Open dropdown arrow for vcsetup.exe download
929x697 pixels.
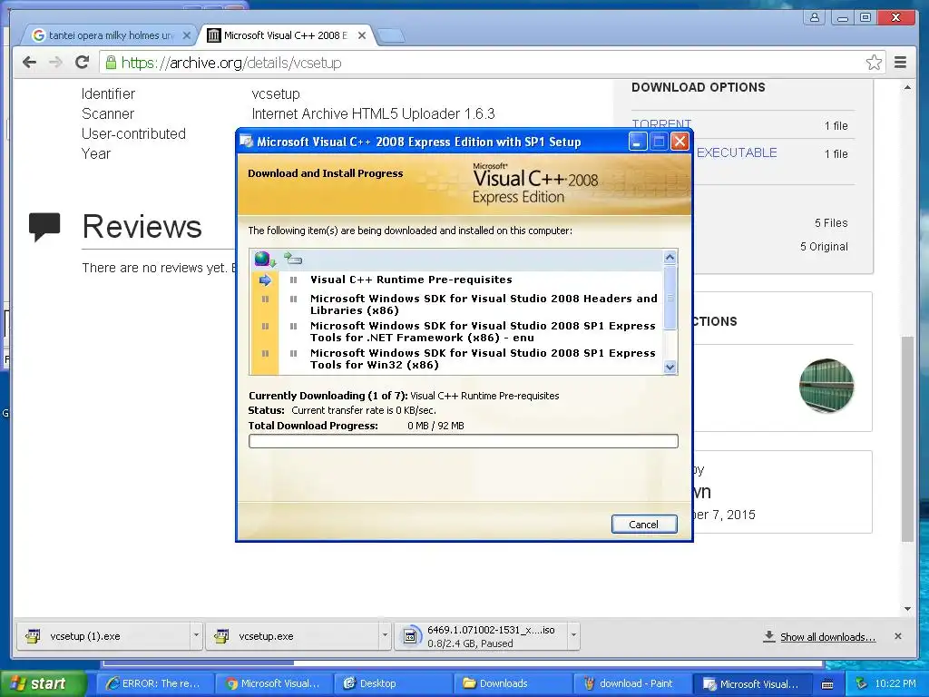385,635
